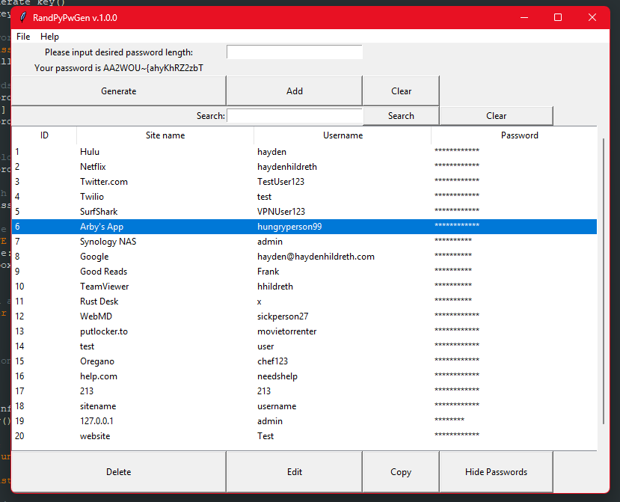Click Clear next to the Search button
Image resolution: width=620 pixels, height=502 pixels.
[497, 116]
